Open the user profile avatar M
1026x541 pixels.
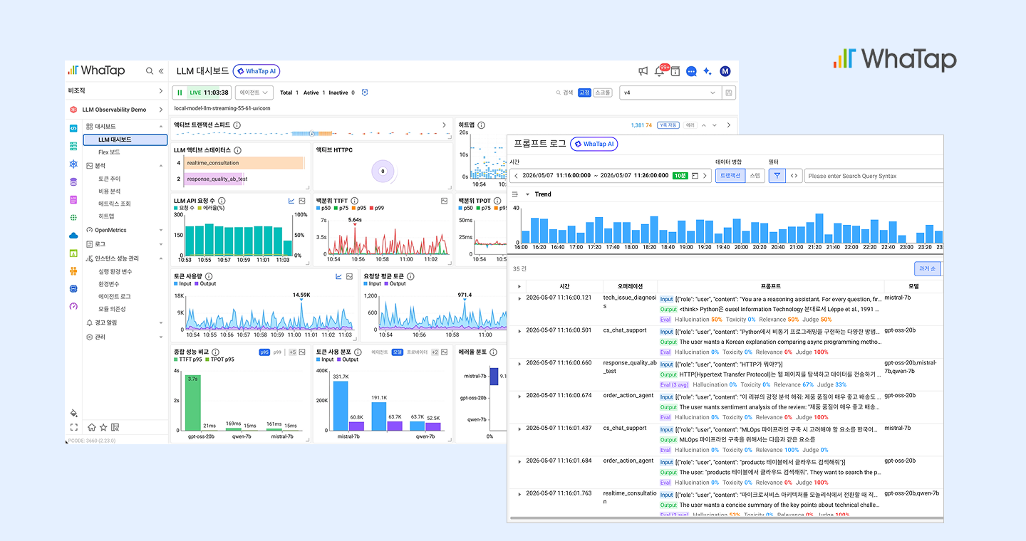[x=725, y=71]
